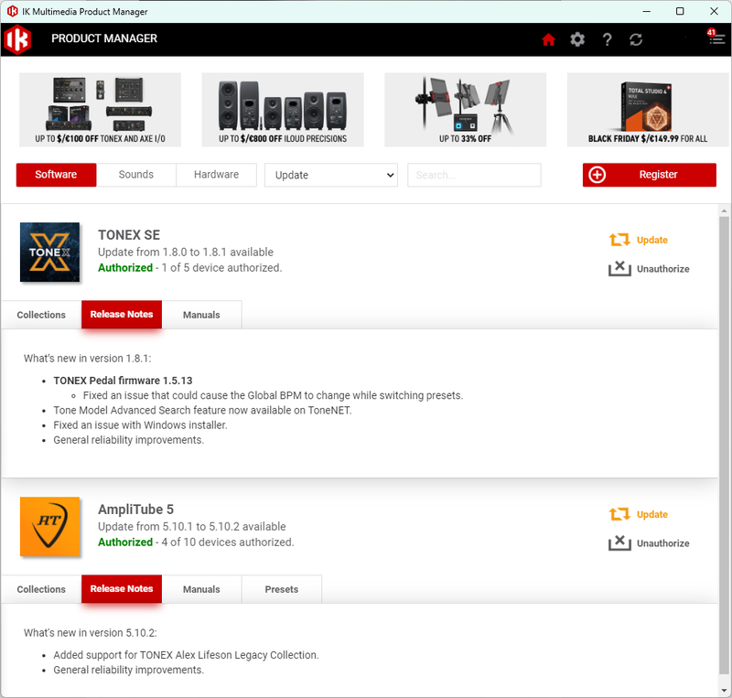Viewport: 732px width, 698px height.
Task: Open the Black Friday Total Studio banner
Action: tap(648, 110)
